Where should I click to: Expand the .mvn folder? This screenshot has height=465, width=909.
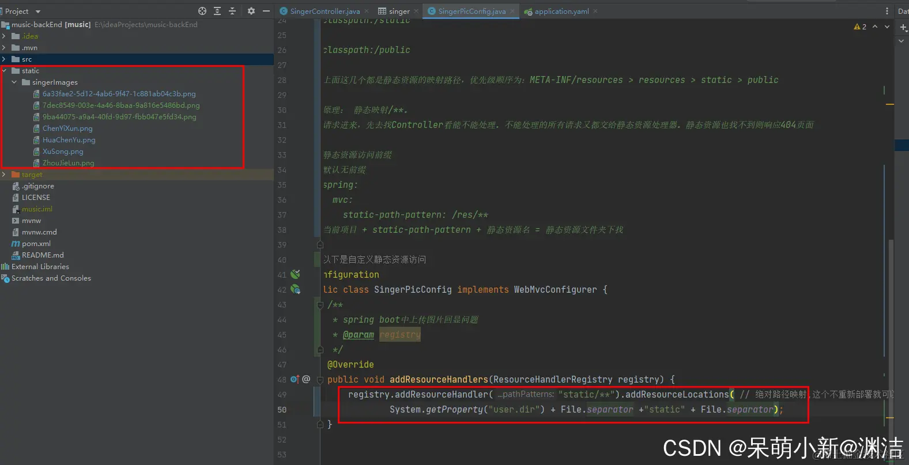click(x=4, y=47)
